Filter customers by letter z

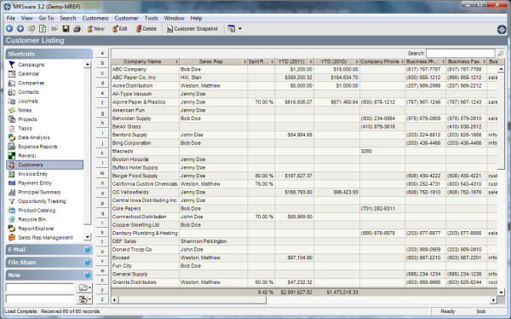coord(102,299)
